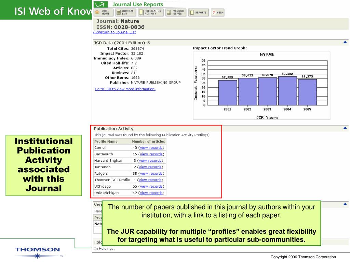
Task: View records for Cornell
Action: click(x=151, y=147)
